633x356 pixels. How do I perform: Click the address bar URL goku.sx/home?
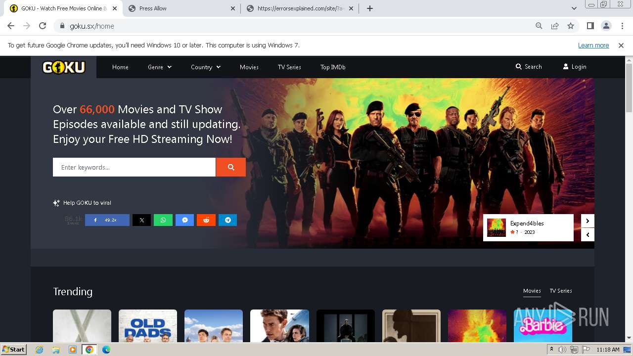pos(92,26)
